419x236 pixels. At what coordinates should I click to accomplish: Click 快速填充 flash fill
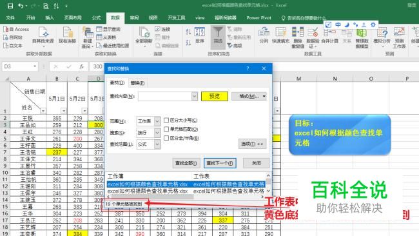pos(280,35)
